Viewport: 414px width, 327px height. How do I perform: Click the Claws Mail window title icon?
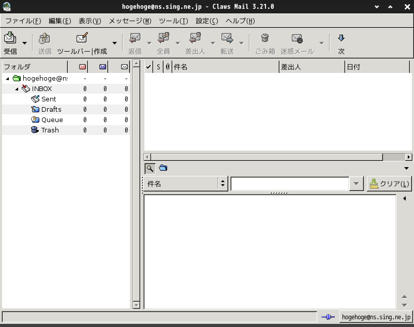(6, 7)
